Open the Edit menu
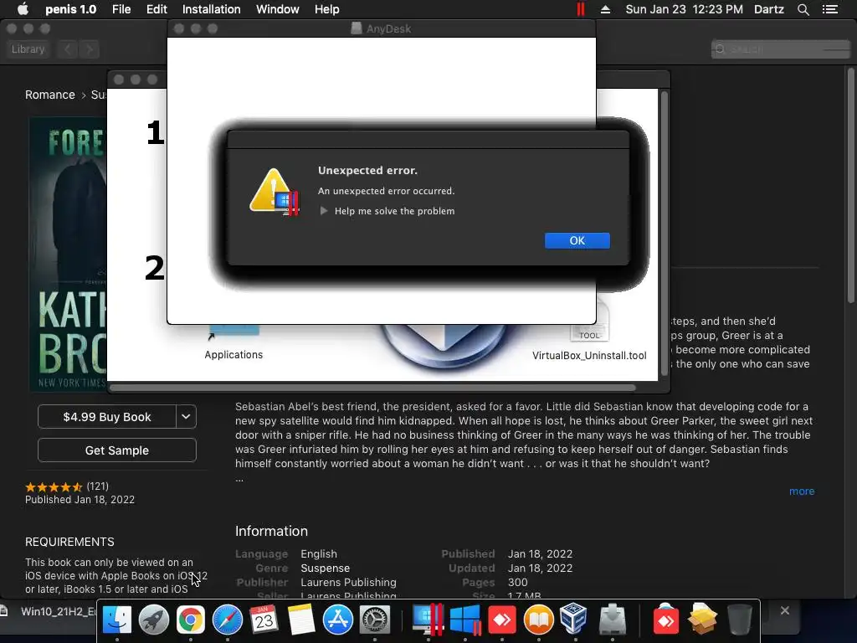The width and height of the screenshot is (857, 643). point(157,9)
